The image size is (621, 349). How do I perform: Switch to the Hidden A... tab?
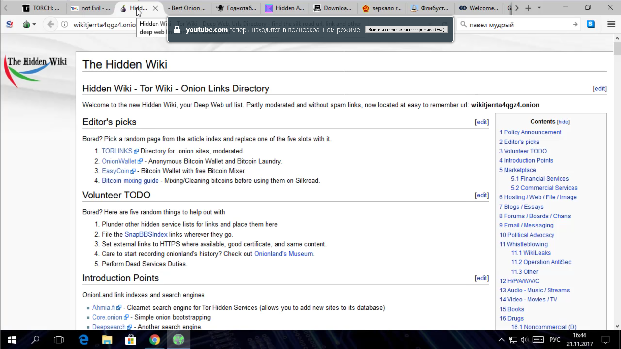(285, 8)
